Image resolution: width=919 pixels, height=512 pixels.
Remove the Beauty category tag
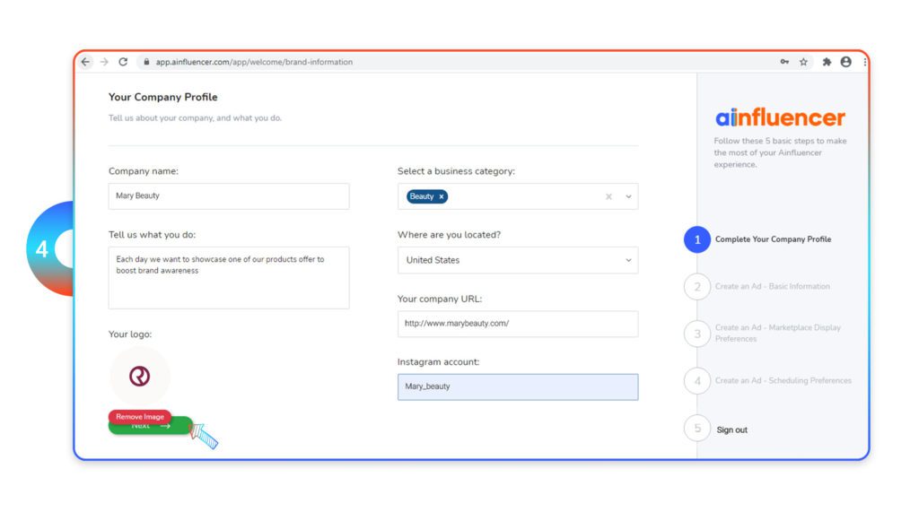[x=442, y=197]
